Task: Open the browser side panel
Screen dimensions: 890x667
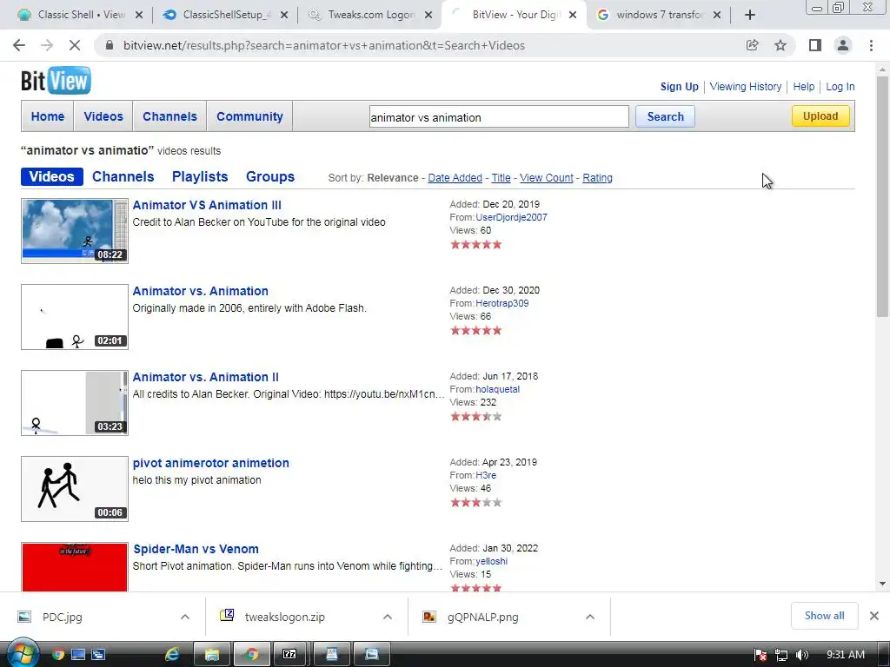Action: (815, 45)
